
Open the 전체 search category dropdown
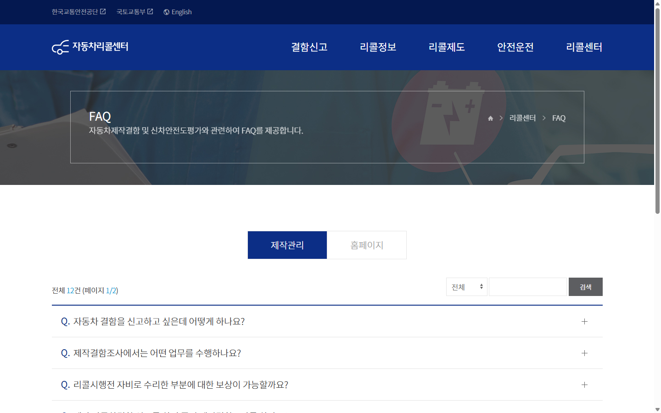pyautogui.click(x=467, y=287)
